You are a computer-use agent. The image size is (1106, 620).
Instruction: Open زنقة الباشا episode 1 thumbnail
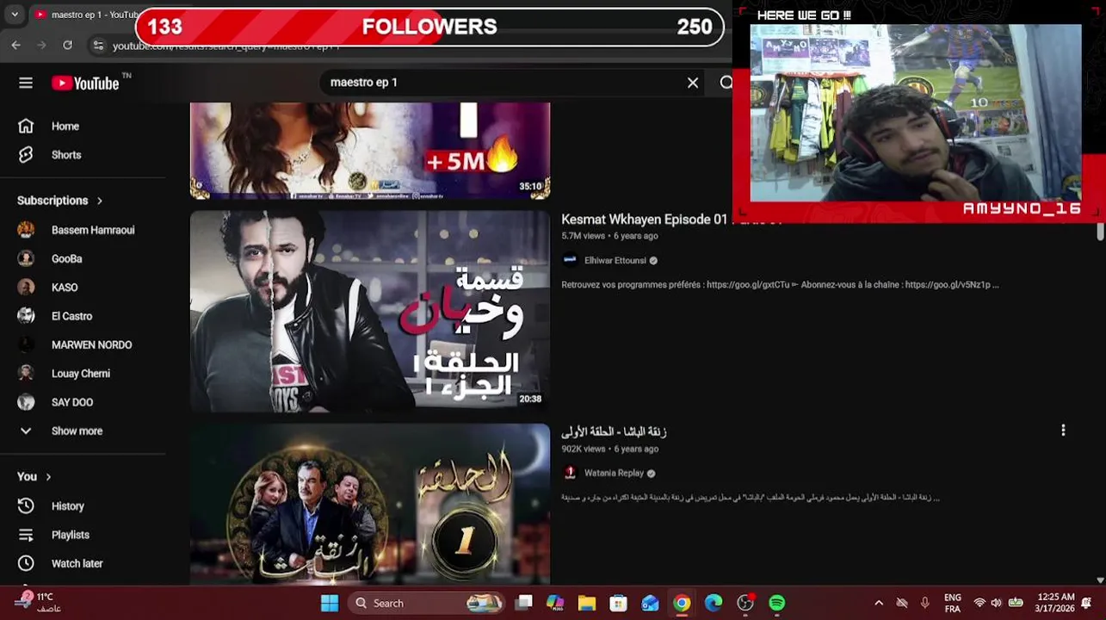click(370, 504)
